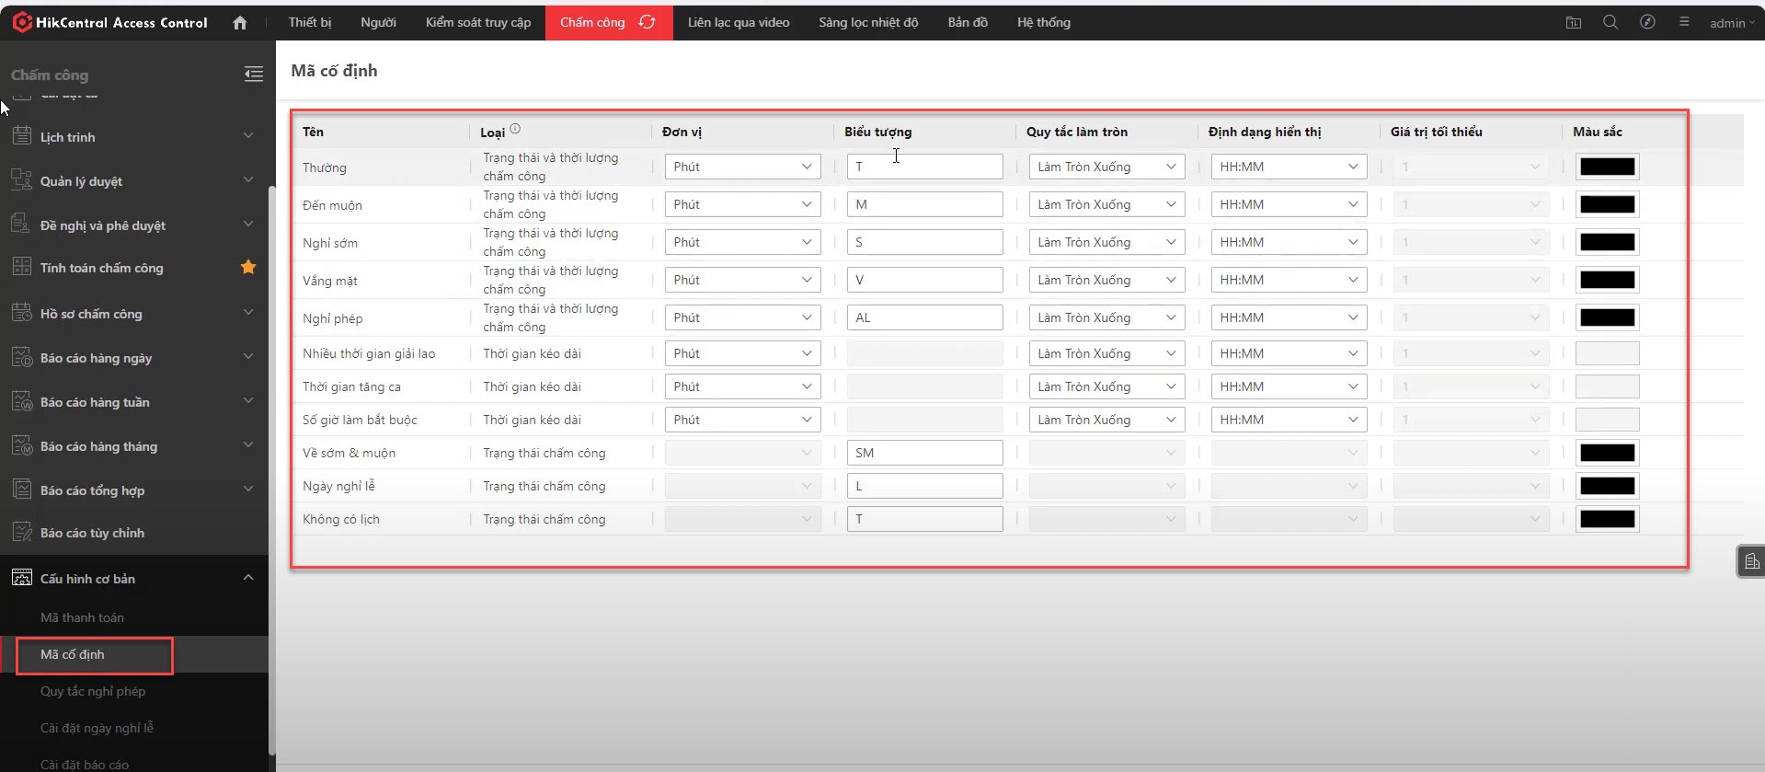Open rounding rule dropdown for Đến muộn row
Image resolution: width=1765 pixels, height=772 pixels.
pyautogui.click(x=1106, y=204)
